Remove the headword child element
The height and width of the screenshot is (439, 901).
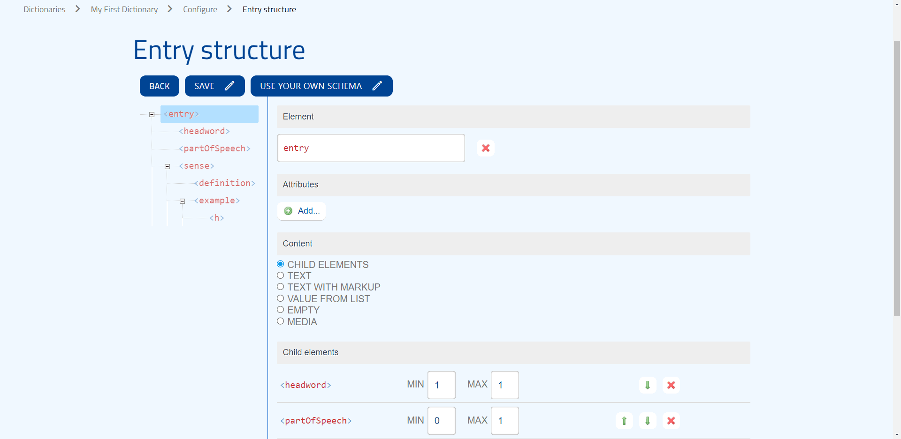click(x=671, y=385)
